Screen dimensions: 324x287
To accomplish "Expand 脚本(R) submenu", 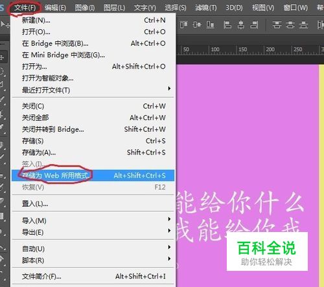I will point(93,260).
